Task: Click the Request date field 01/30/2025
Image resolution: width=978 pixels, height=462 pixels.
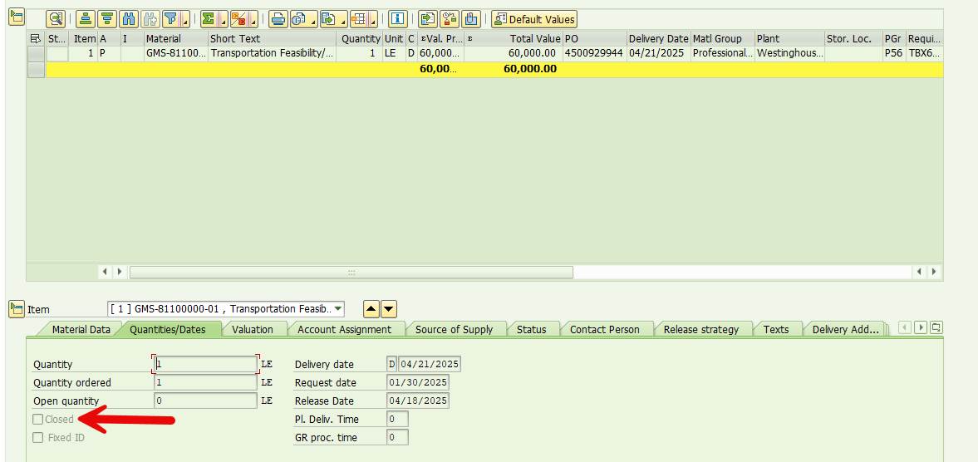Action: pyautogui.click(x=418, y=382)
